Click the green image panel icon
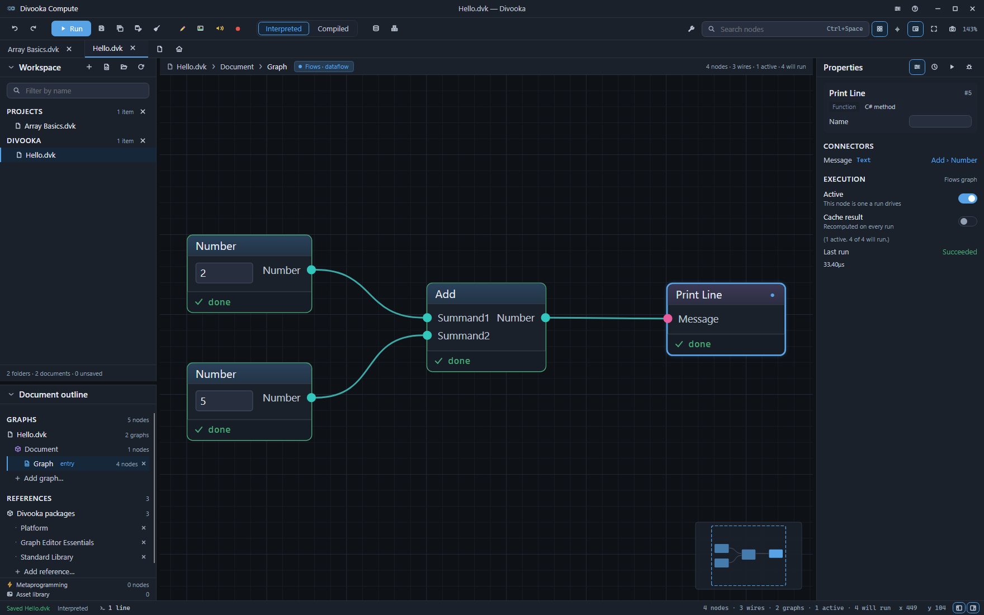 click(200, 29)
